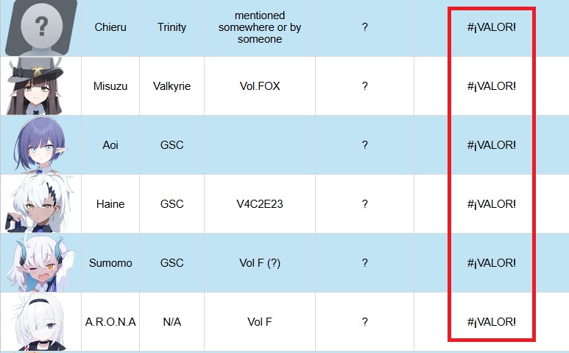Select the empty appearance cell for Aoi

[x=260, y=145]
